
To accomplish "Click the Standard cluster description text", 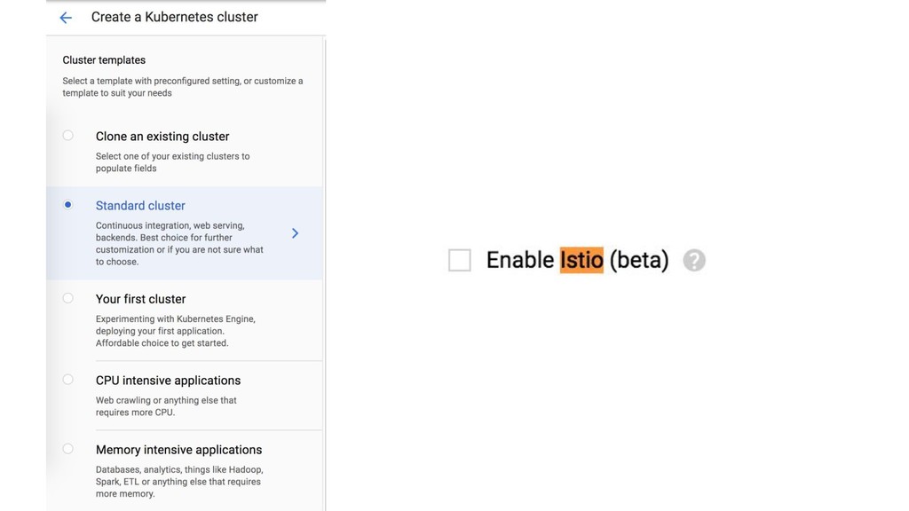I will pyautogui.click(x=179, y=243).
